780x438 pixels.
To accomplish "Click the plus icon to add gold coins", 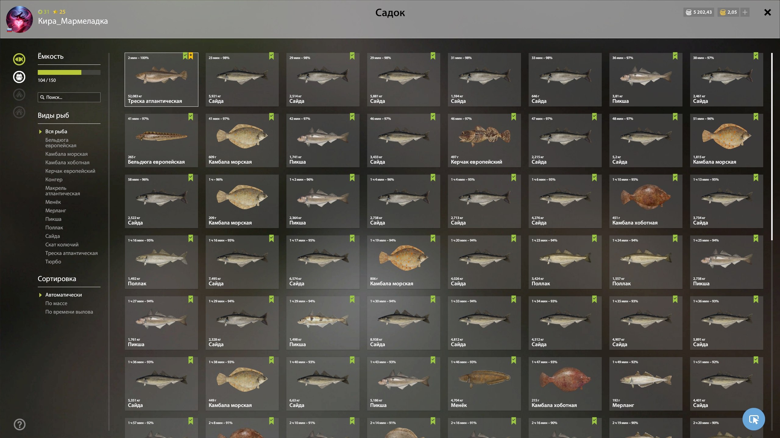I will pyautogui.click(x=745, y=12).
